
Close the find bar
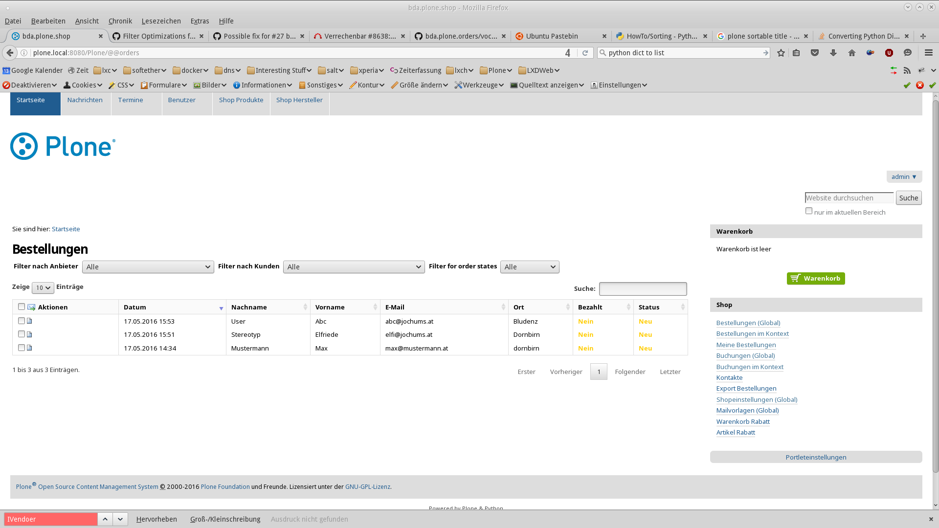(931, 519)
